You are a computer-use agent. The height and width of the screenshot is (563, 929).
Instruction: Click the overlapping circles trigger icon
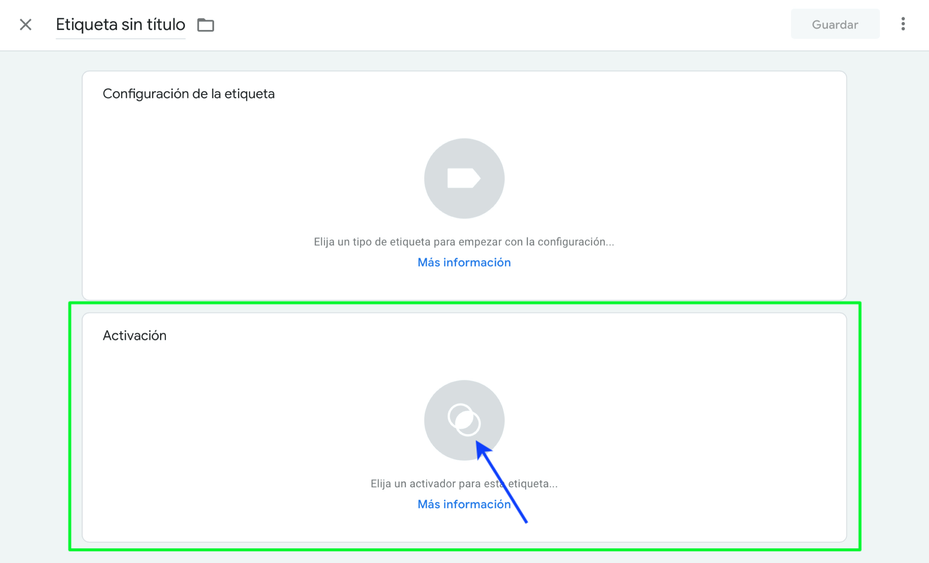(x=463, y=420)
